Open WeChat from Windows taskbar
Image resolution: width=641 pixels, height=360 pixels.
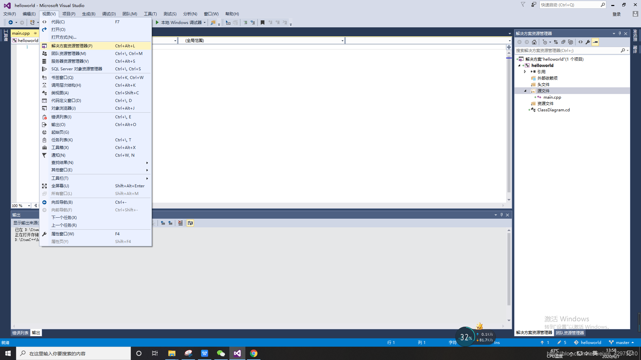click(x=221, y=353)
